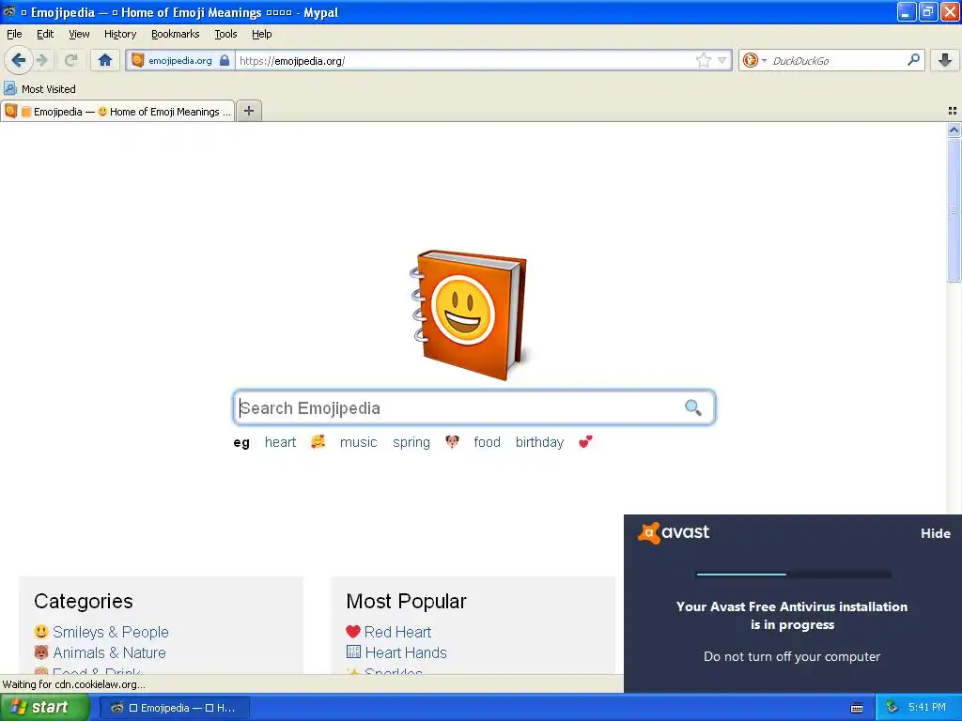
Task: Click the search bar magnifier icon
Action: pos(913,59)
